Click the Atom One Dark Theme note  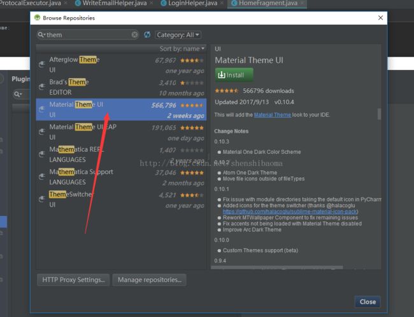click(250, 173)
